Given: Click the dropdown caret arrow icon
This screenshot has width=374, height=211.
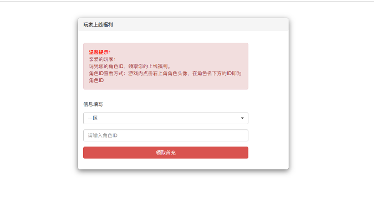Looking at the screenshot, I should pos(242,118).
